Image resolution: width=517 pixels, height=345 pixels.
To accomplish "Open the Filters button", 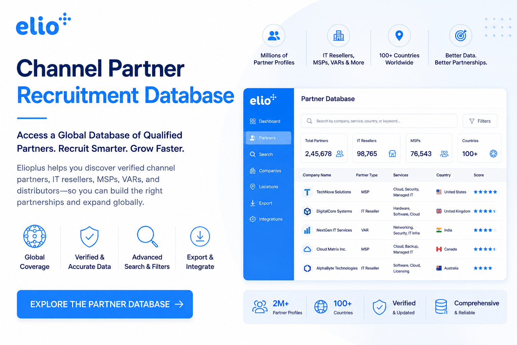I will point(480,121).
